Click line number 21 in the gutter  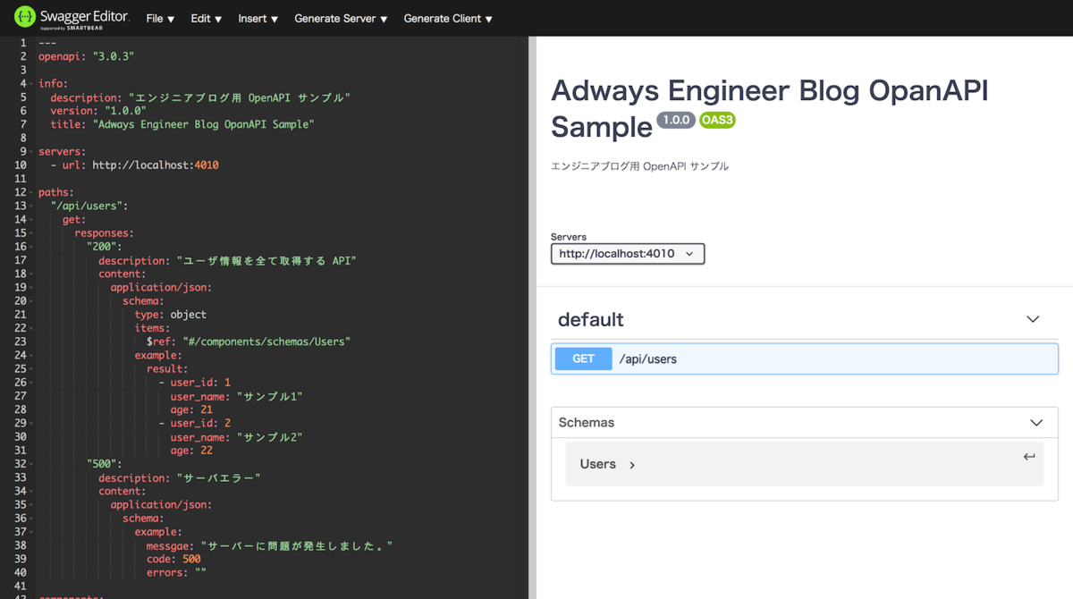21,315
